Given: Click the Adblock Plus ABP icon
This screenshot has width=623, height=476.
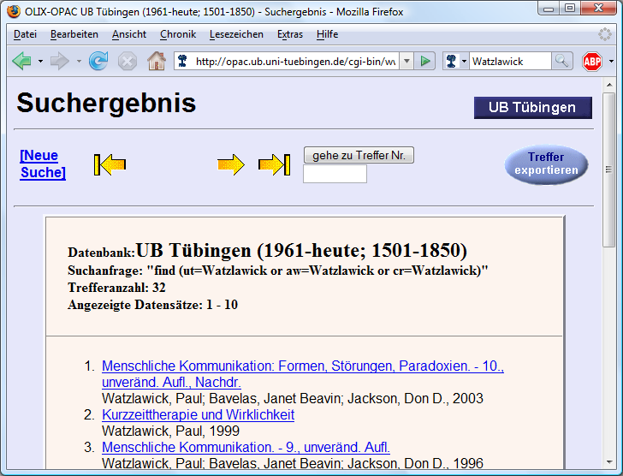Looking at the screenshot, I should (x=592, y=62).
